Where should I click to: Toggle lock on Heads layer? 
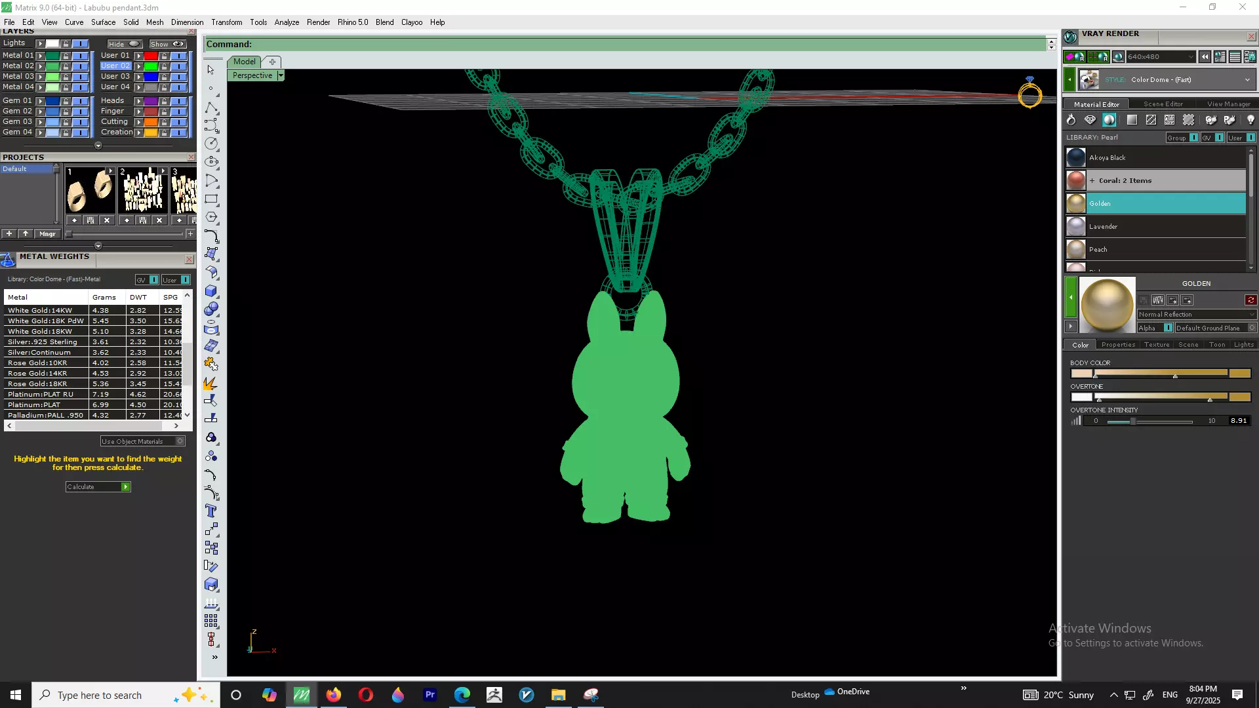[164, 101]
